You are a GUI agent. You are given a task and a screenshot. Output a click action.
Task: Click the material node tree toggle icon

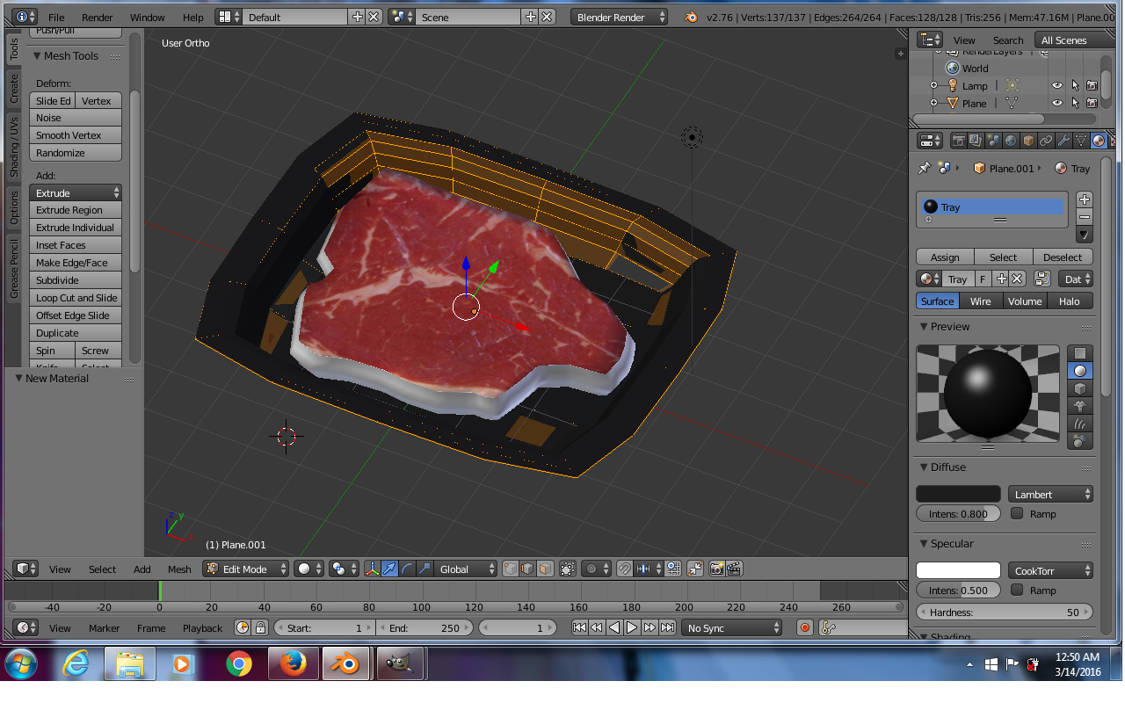(x=1042, y=279)
